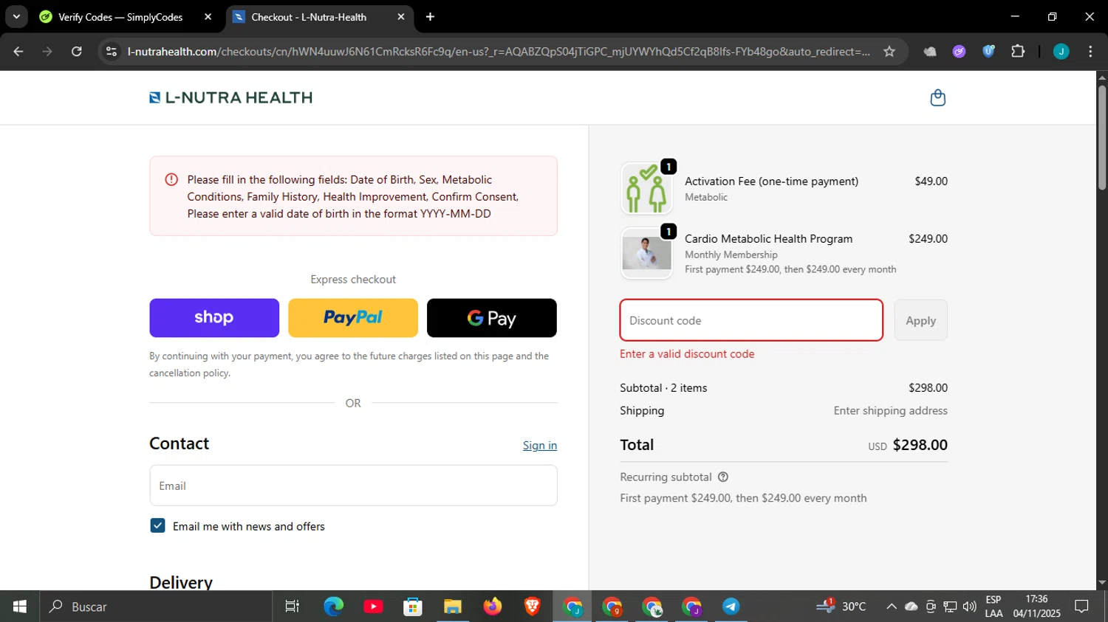Viewport: 1108px width, 622px height.
Task: Click the Cardio Metabolic Health Program thumbnail
Action: pos(646,253)
